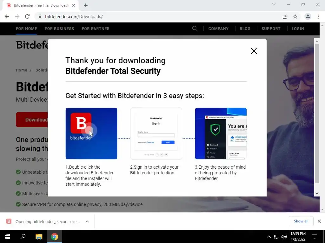Open the SUPPORT link
Screen dimensions: 325x243
click(271, 29)
